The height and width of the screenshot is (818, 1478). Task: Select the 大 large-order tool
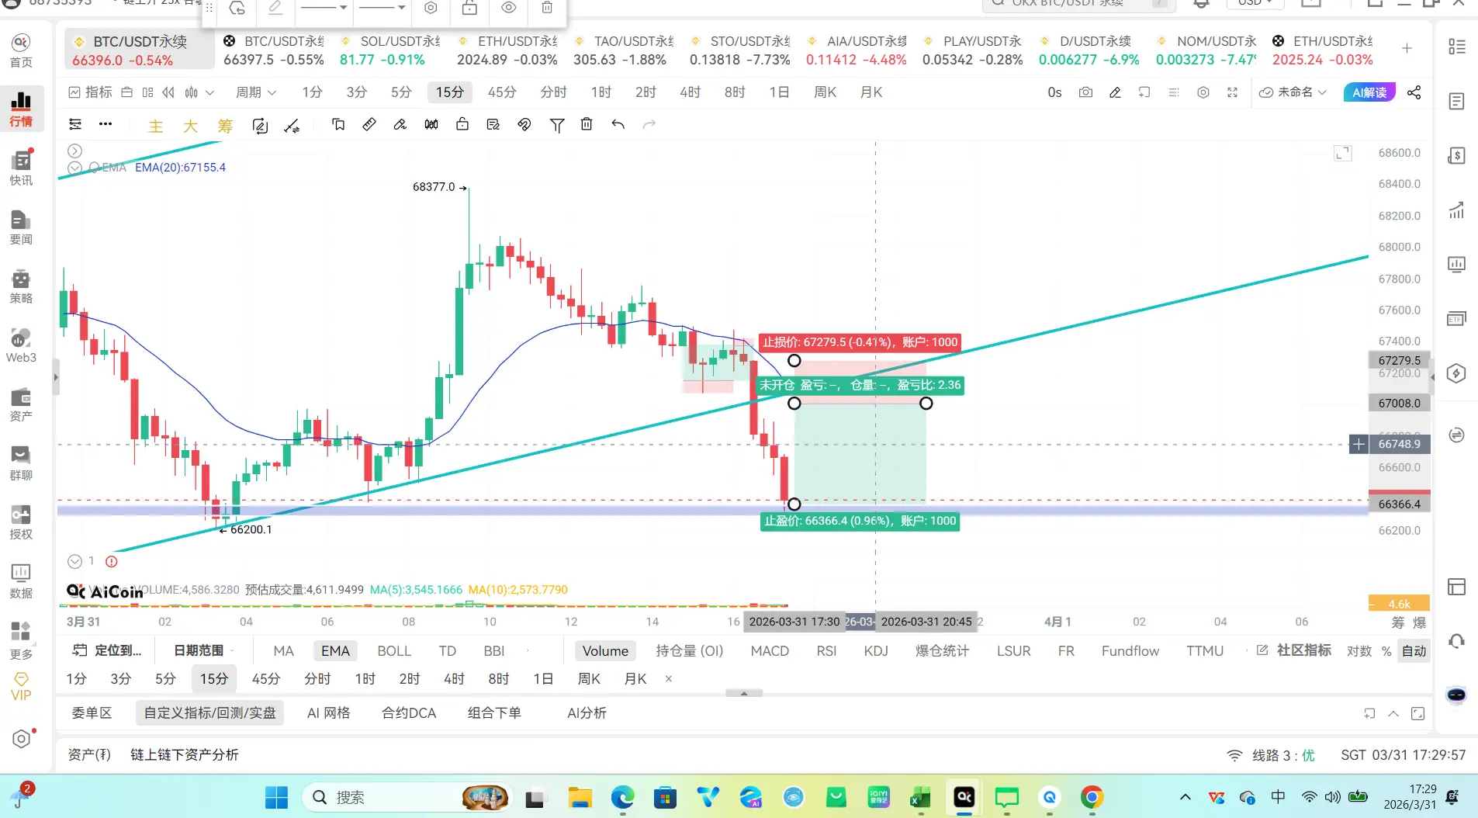[x=190, y=126]
